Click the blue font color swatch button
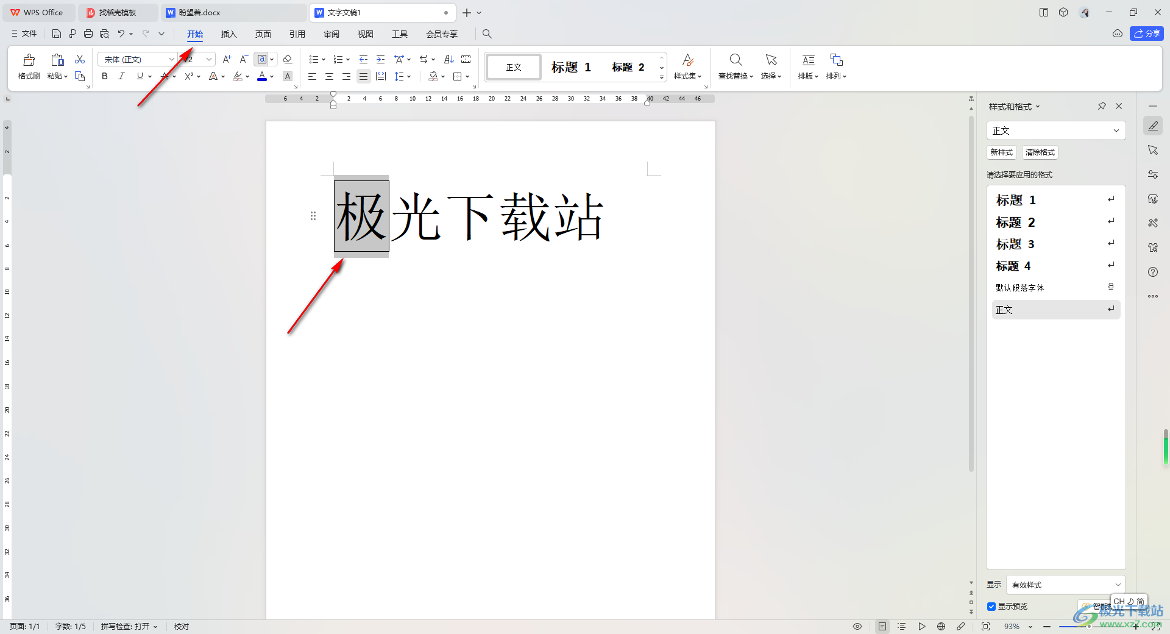1170x634 pixels. (262, 76)
